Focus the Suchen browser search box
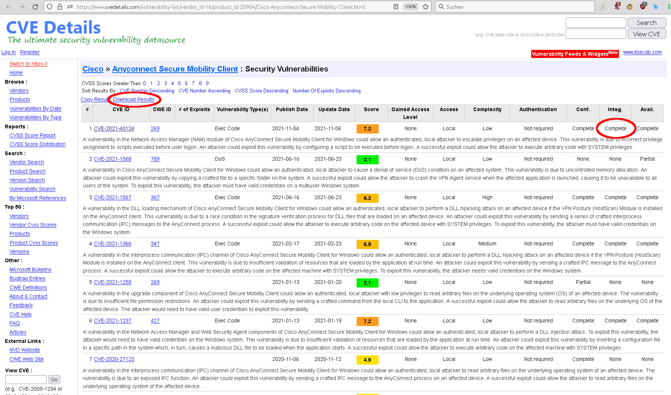This screenshot has width=671, height=395. click(515, 7)
